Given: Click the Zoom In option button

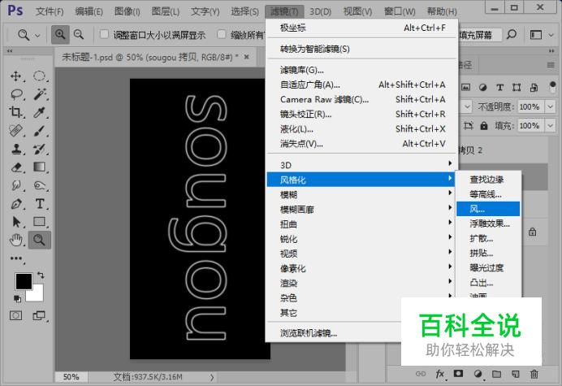Looking at the screenshot, I should click(60, 35).
